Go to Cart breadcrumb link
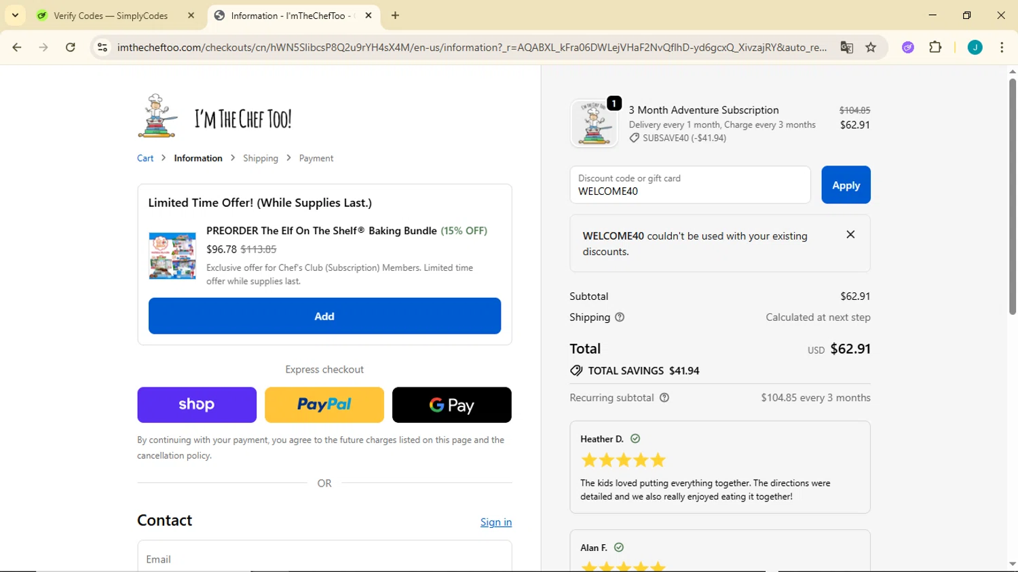The height and width of the screenshot is (572, 1018). tap(145, 158)
